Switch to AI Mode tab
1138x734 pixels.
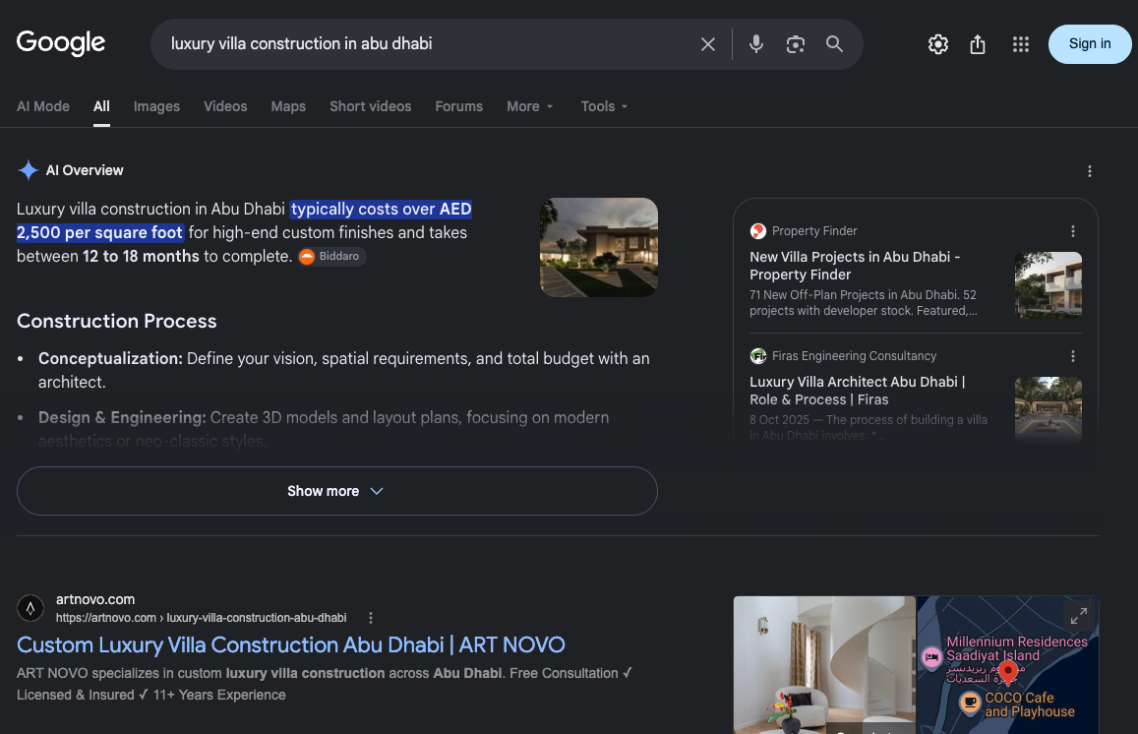43,106
